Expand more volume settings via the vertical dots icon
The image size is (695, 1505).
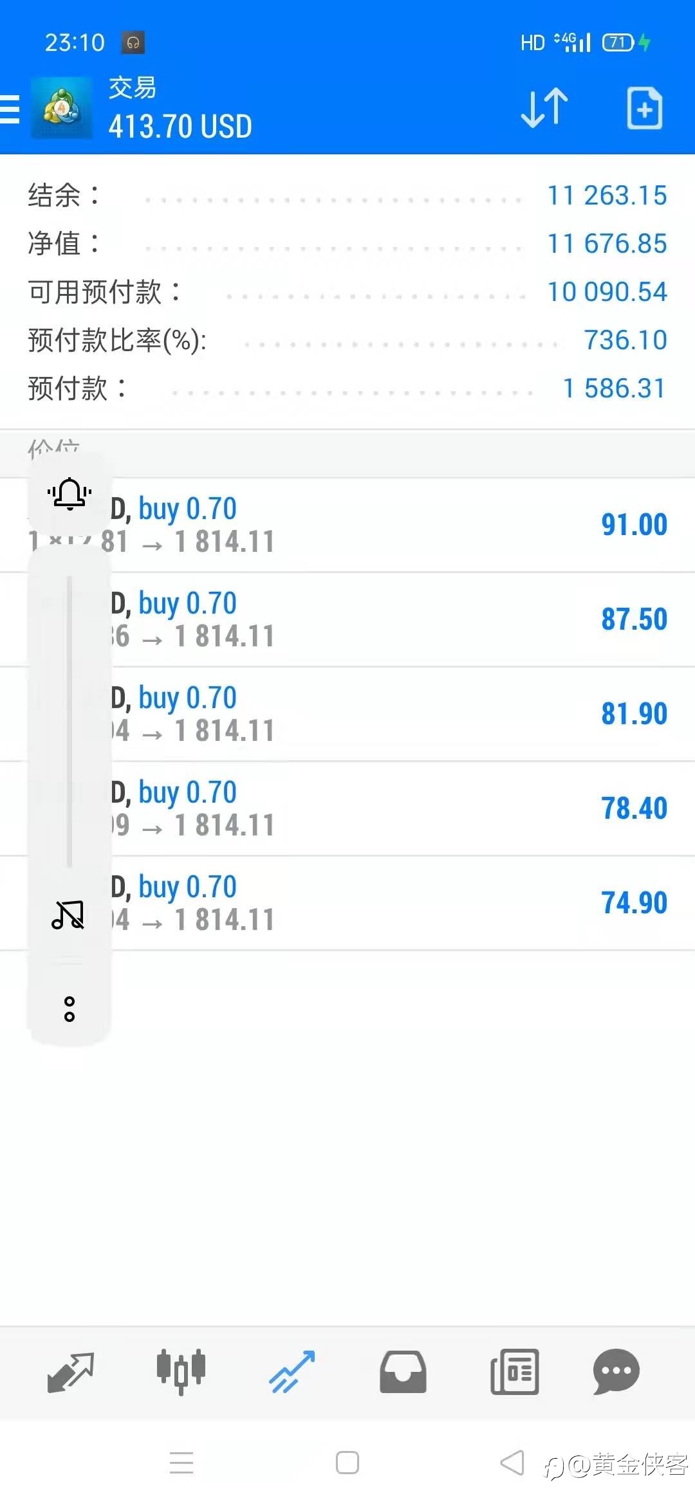[69, 1009]
